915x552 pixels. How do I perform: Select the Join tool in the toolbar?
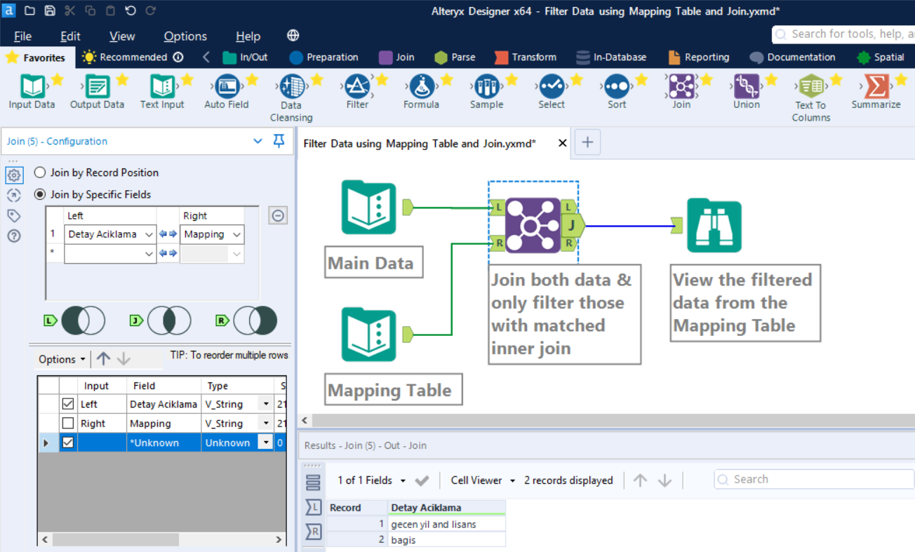click(681, 88)
